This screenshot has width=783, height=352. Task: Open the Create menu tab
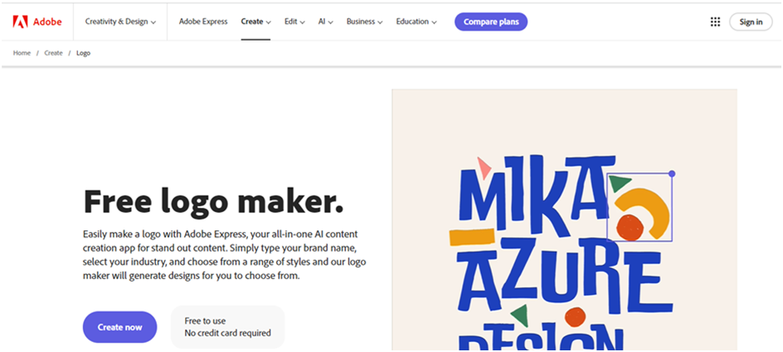(255, 22)
